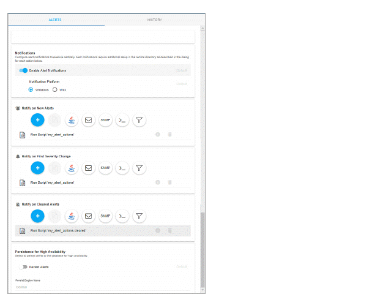This screenshot has height=297, width=383.
Task: Toggle the Enable Alert Notifications switch
Action: pos(23,70)
